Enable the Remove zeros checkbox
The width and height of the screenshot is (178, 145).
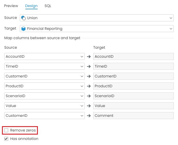pos(6,130)
